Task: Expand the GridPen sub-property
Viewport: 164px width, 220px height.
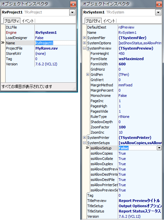Action: (x=88, y=75)
